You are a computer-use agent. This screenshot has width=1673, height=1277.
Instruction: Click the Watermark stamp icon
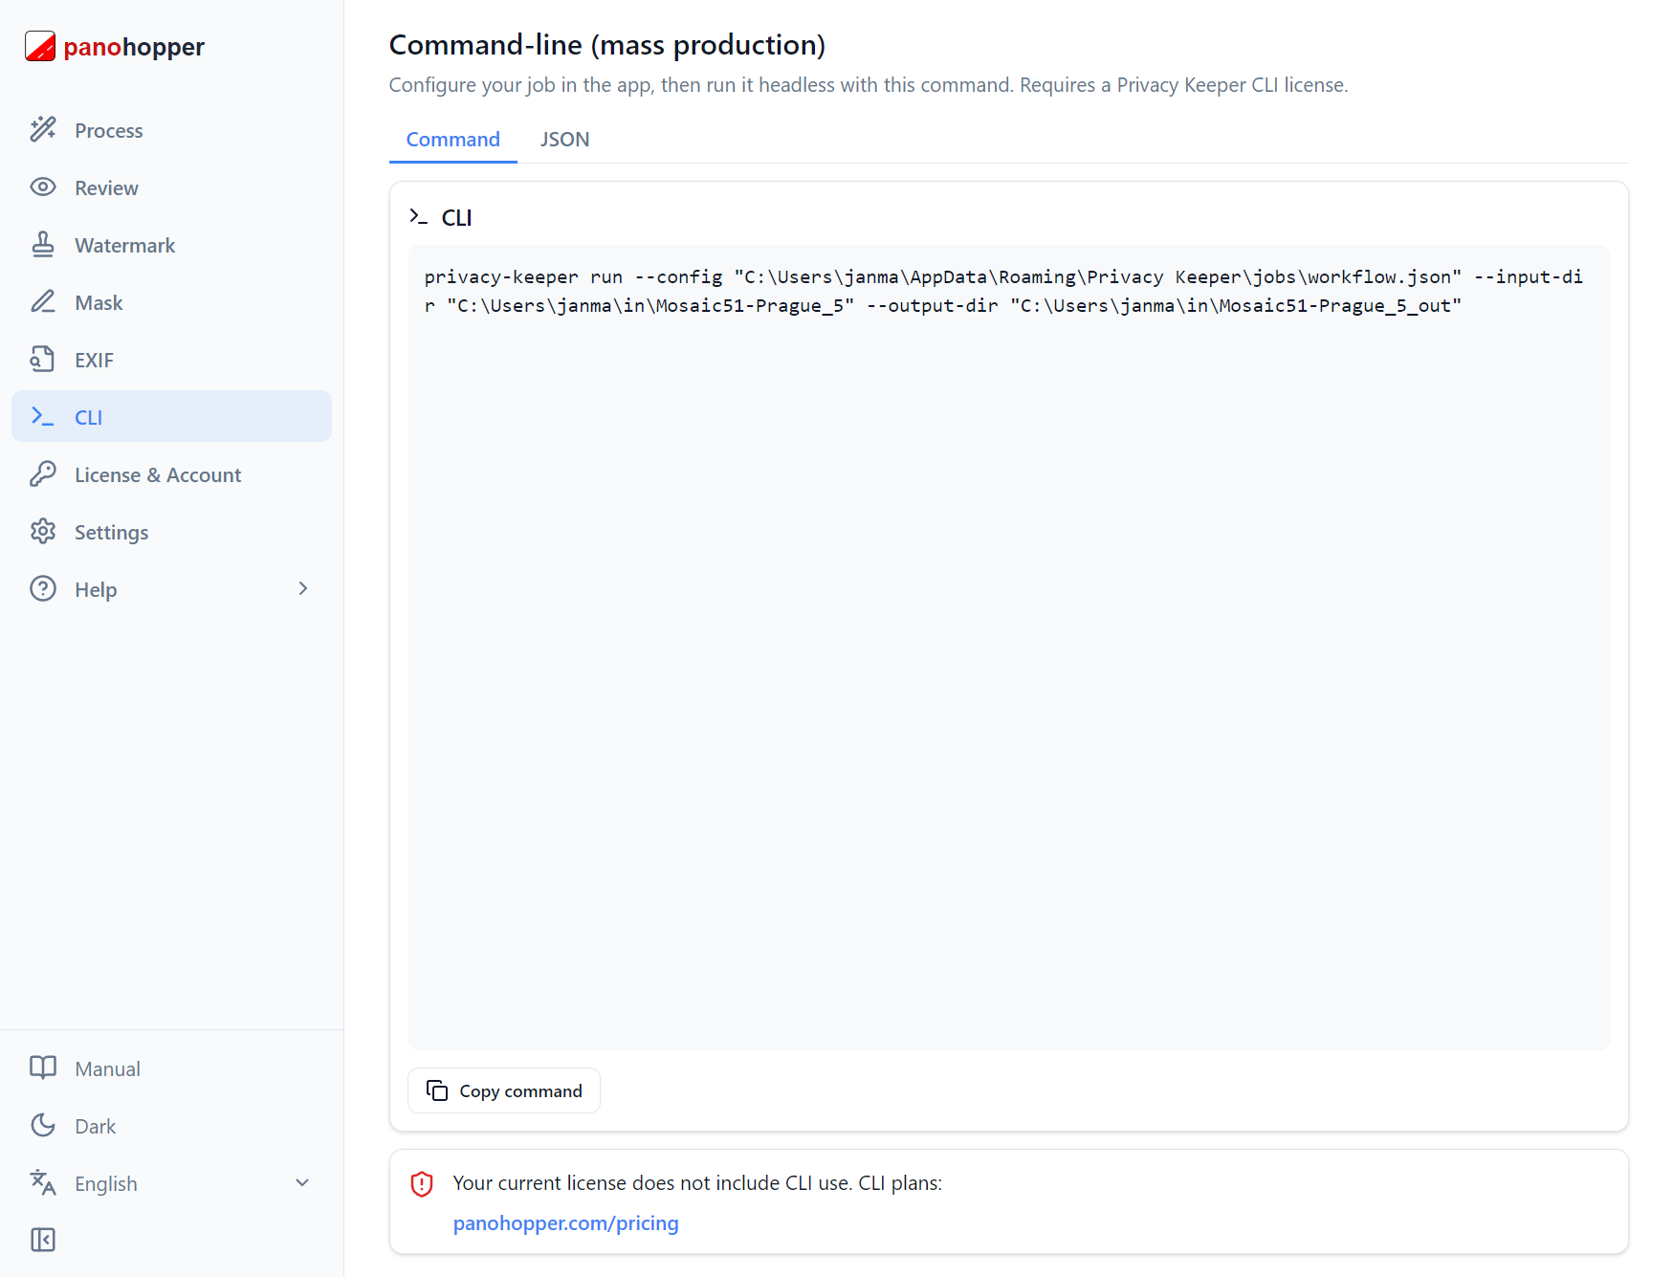click(43, 244)
